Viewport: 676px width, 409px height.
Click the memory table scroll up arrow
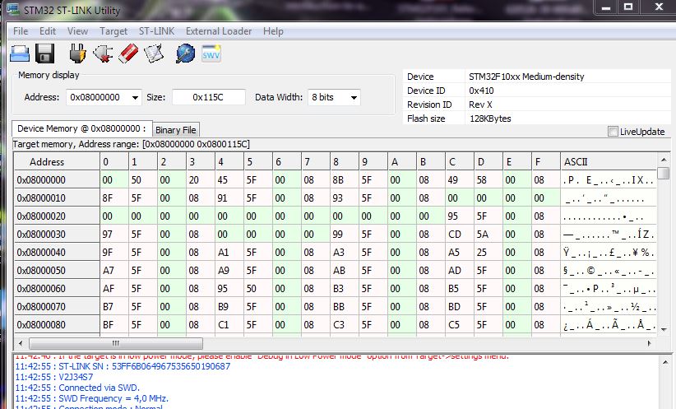tap(664, 159)
